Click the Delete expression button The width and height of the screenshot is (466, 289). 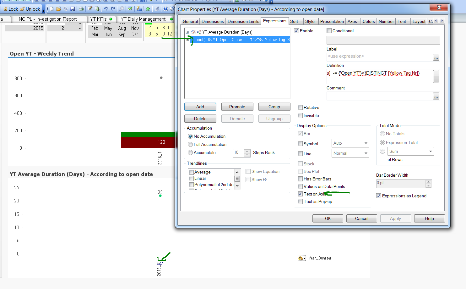[x=200, y=119]
